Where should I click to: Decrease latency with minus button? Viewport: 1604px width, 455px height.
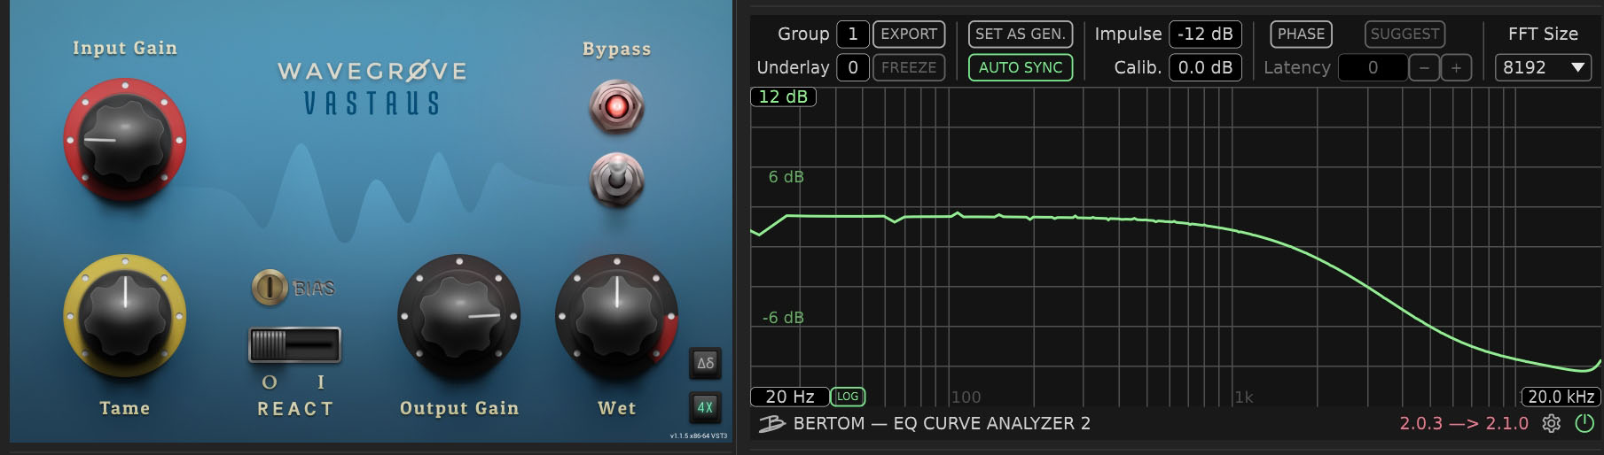click(x=1424, y=67)
